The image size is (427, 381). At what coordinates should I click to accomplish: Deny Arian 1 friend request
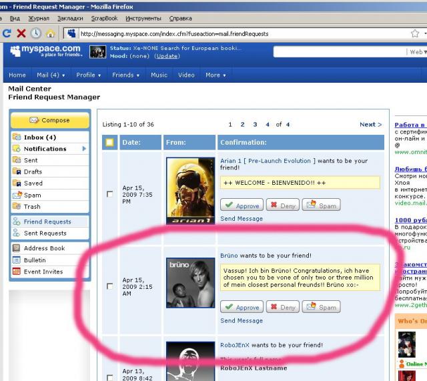283,205
